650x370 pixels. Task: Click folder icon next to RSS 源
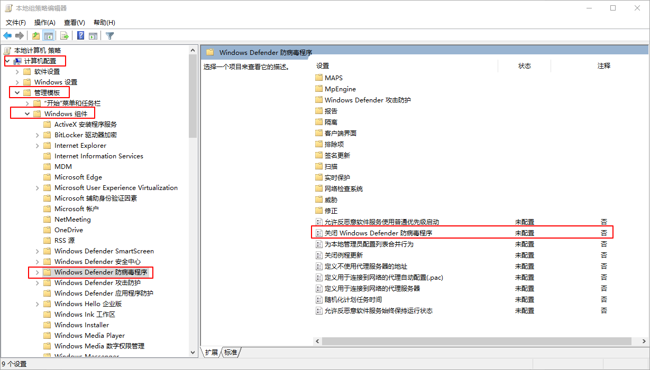47,240
